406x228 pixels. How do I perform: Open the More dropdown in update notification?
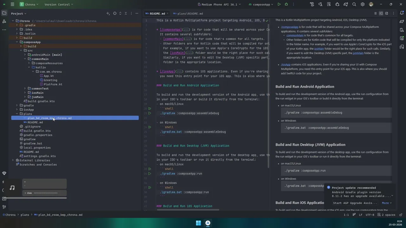coord(387,203)
